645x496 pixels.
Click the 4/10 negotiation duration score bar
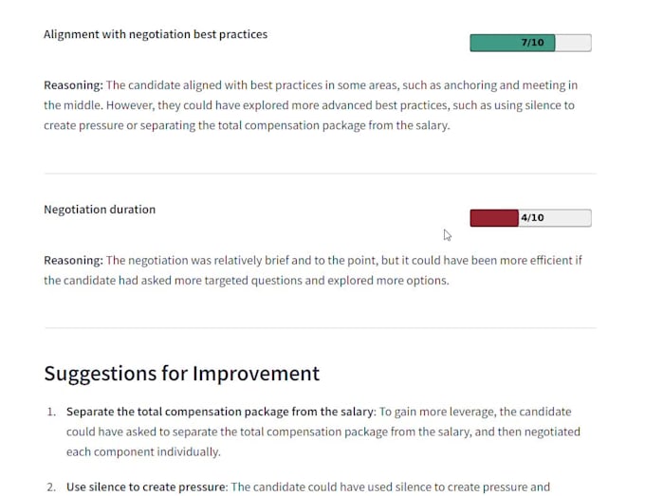pyautogui.click(x=530, y=218)
